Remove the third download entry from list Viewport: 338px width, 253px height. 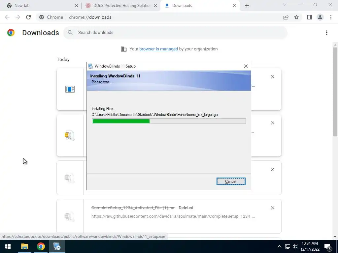[273, 169]
